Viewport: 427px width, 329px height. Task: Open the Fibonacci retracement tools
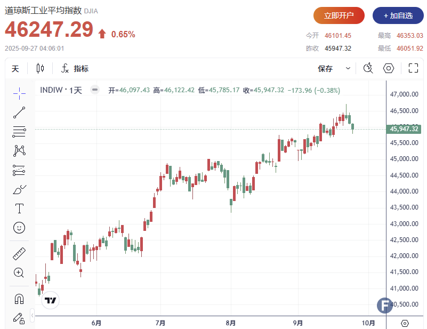click(19, 132)
